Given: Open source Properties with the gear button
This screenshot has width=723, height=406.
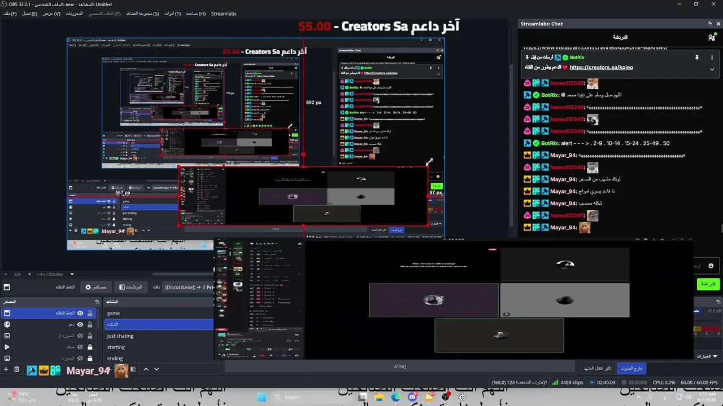Looking at the screenshot, I should coord(96,287).
